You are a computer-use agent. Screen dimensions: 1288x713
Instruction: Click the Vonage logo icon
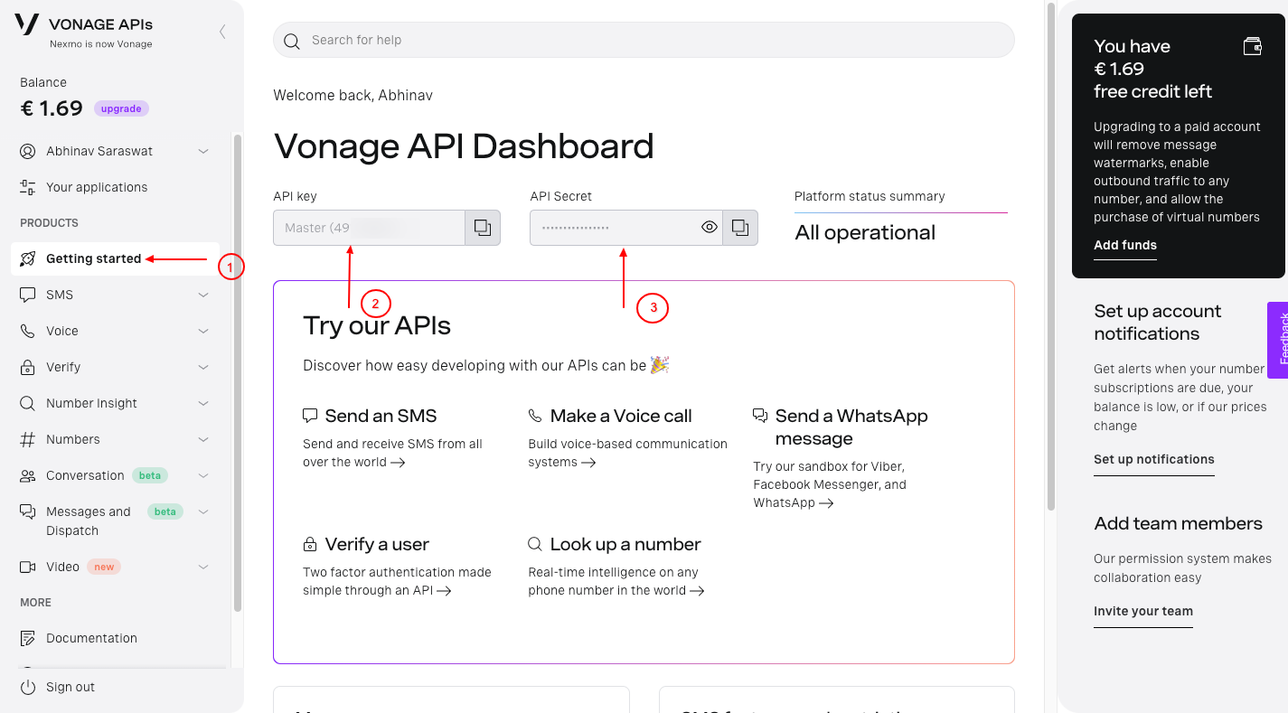[x=27, y=24]
